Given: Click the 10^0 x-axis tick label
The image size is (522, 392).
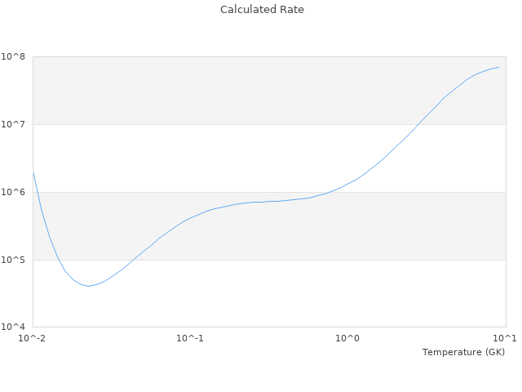Looking at the screenshot, I should [x=348, y=338].
